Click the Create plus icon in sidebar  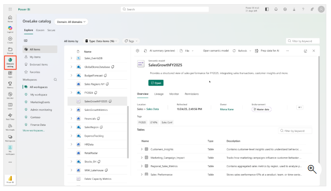[x=10, y=40]
